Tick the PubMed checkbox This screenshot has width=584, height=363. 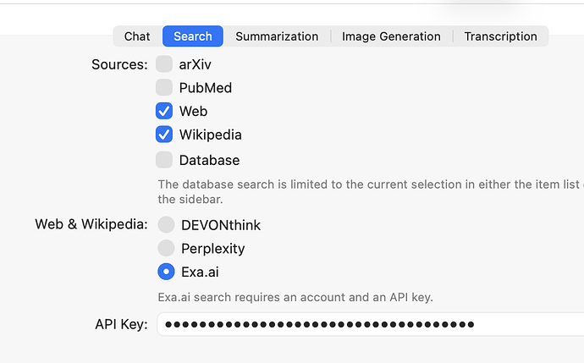click(x=164, y=87)
